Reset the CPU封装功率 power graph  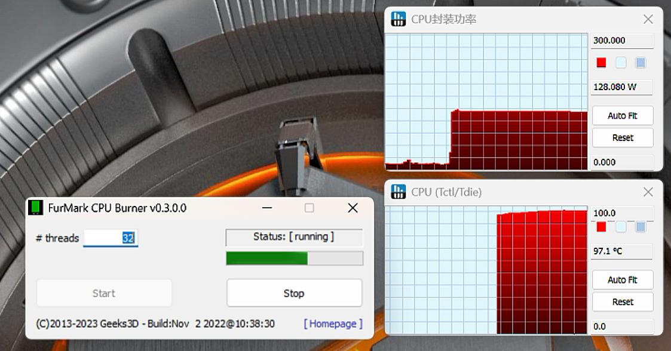click(x=622, y=137)
